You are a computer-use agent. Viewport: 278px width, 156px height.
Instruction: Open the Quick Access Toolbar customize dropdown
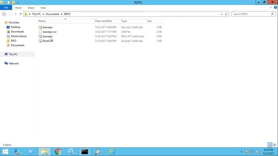pos(17,3)
